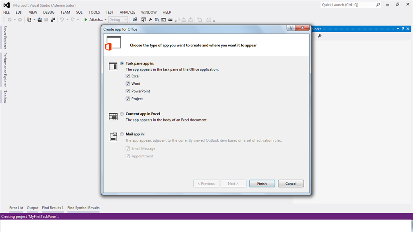This screenshot has height=232, width=413.
Task: Open the SQL menu
Action: click(79, 13)
